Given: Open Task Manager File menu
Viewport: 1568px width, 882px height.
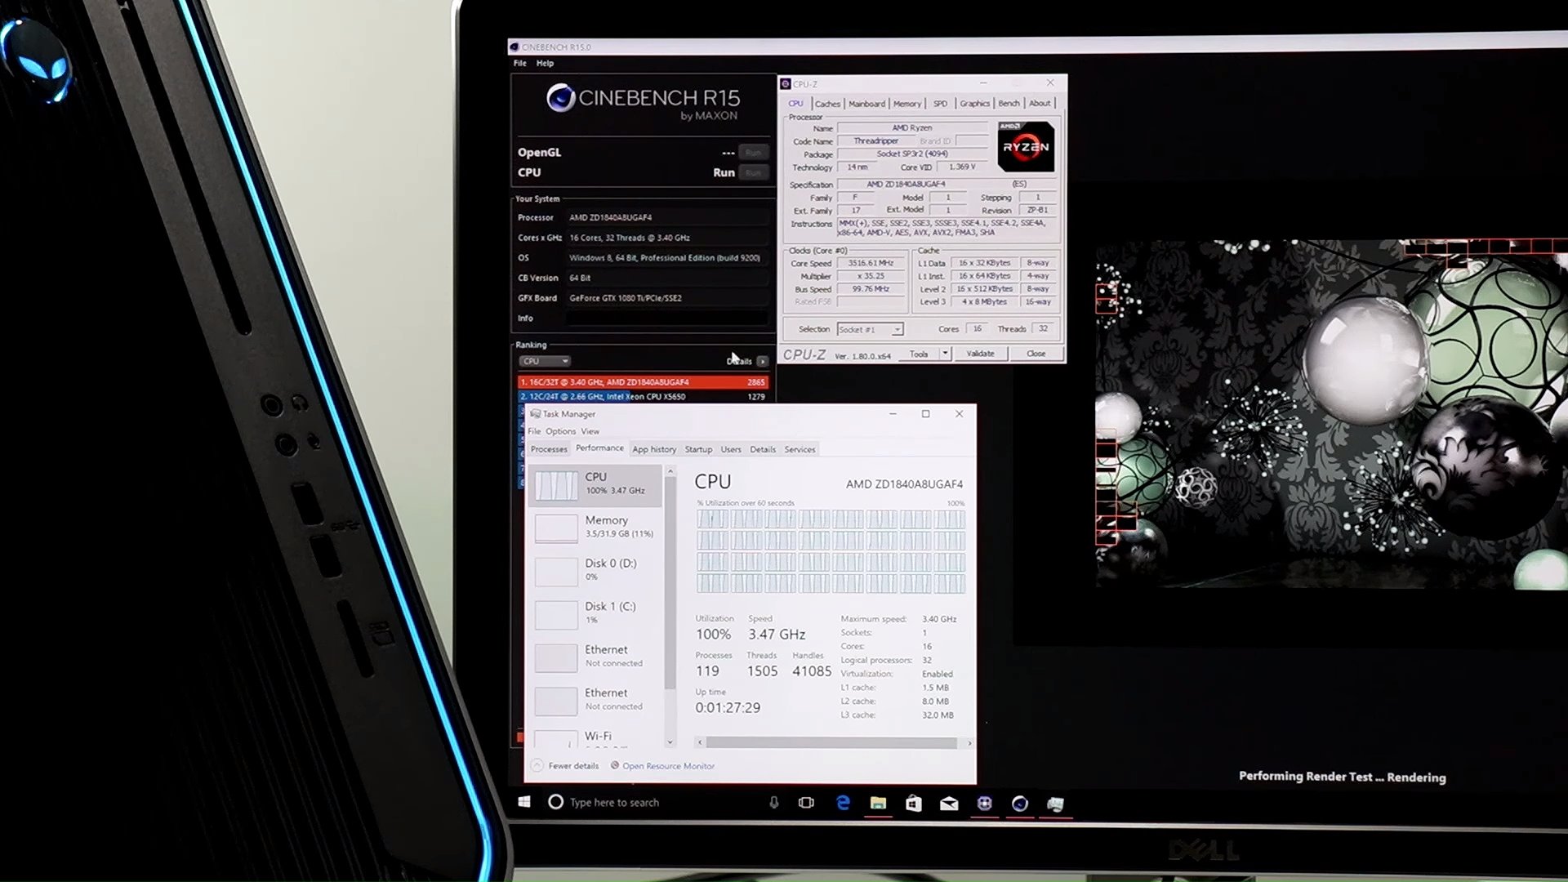Looking at the screenshot, I should pyautogui.click(x=534, y=431).
